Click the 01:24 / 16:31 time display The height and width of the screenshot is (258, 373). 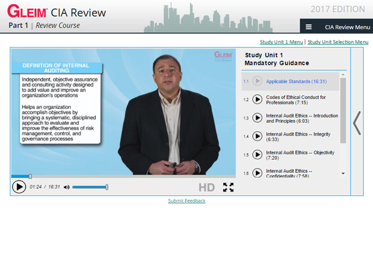tap(45, 187)
